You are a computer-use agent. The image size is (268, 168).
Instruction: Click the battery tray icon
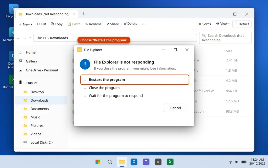(x=244, y=162)
